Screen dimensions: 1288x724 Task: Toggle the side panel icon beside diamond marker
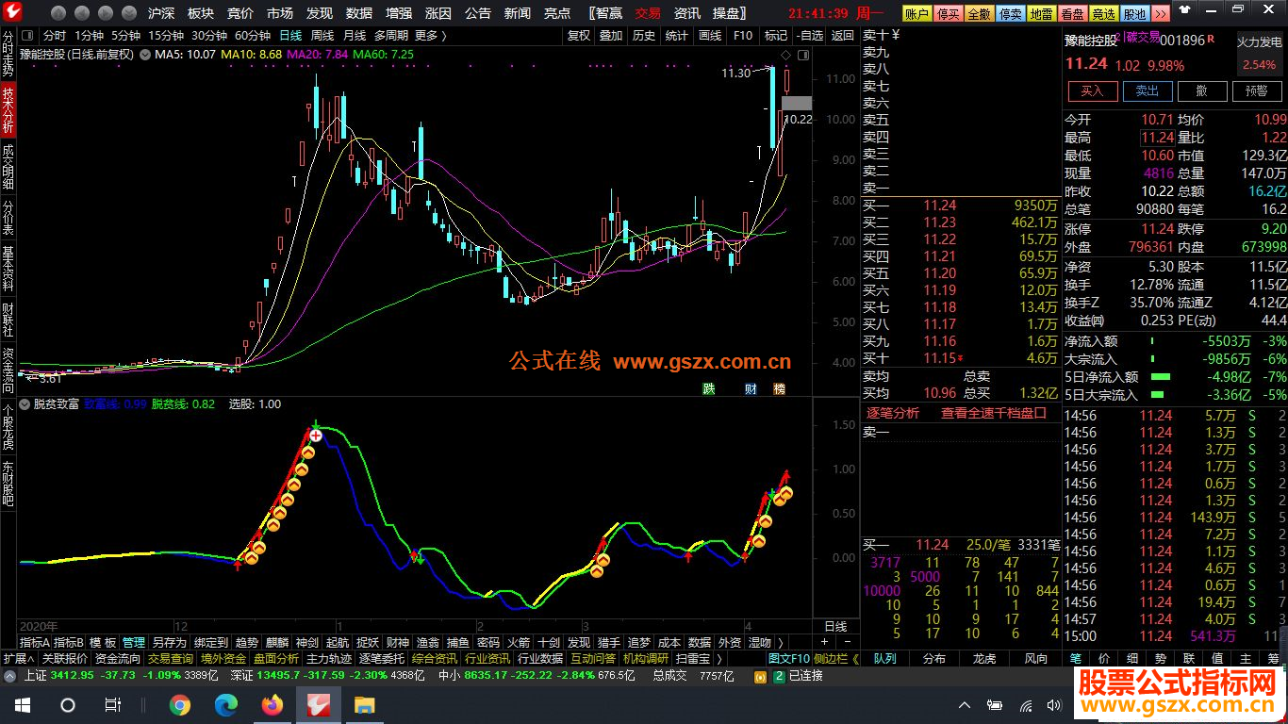(801, 54)
